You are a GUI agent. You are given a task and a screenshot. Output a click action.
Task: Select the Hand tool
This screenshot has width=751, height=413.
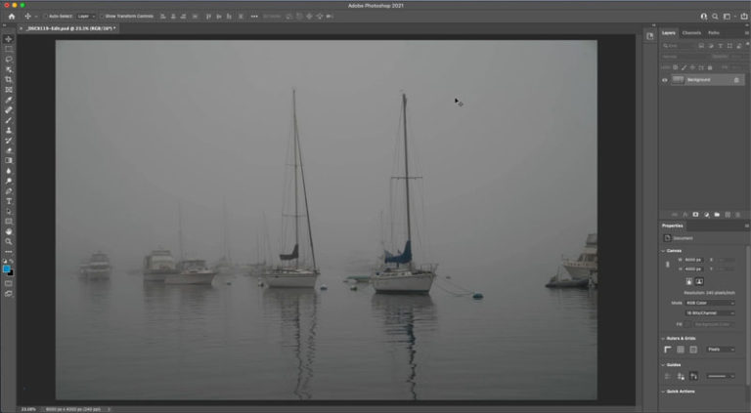[9, 230]
